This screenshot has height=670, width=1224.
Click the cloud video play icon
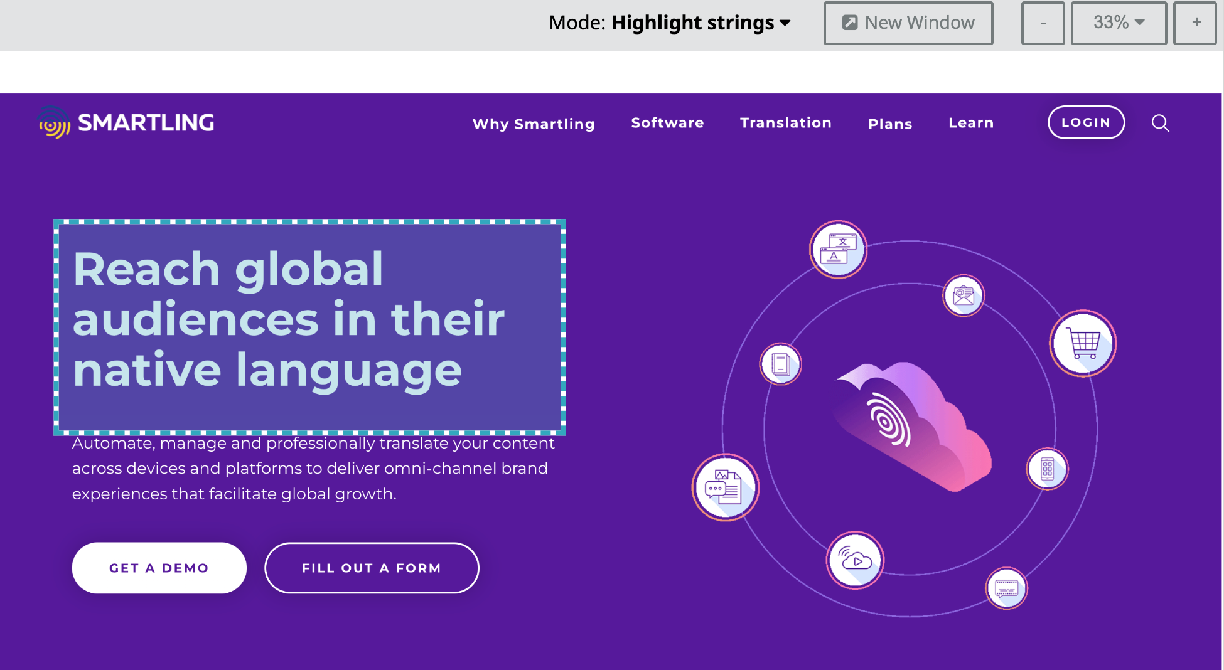(854, 560)
